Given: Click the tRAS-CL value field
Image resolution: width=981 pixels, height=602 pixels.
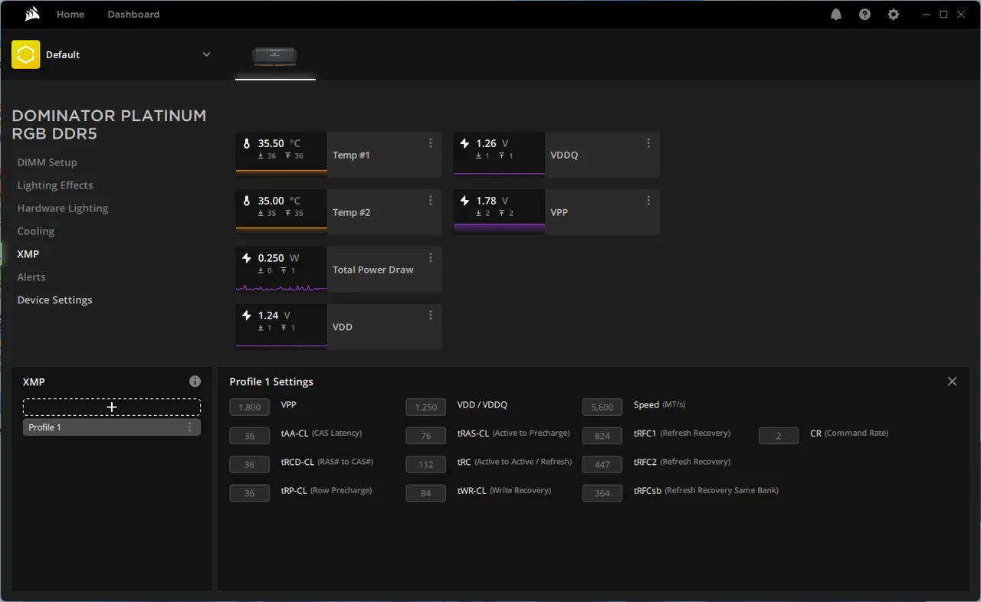Looking at the screenshot, I should (x=426, y=436).
